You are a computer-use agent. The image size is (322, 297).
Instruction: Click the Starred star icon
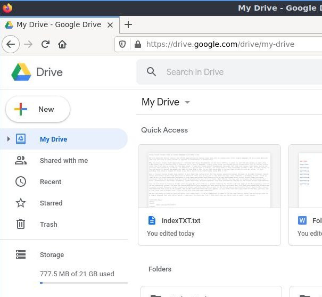click(x=21, y=203)
